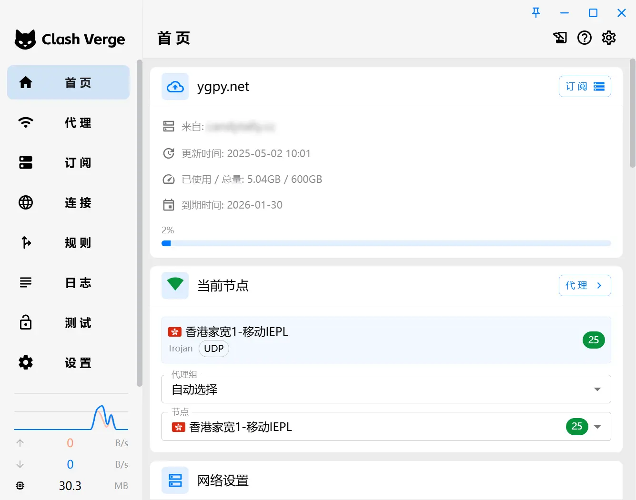Viewport: 636px width, 500px height.
Task: Click the 订阅 button on profile card
Action: coord(585,87)
